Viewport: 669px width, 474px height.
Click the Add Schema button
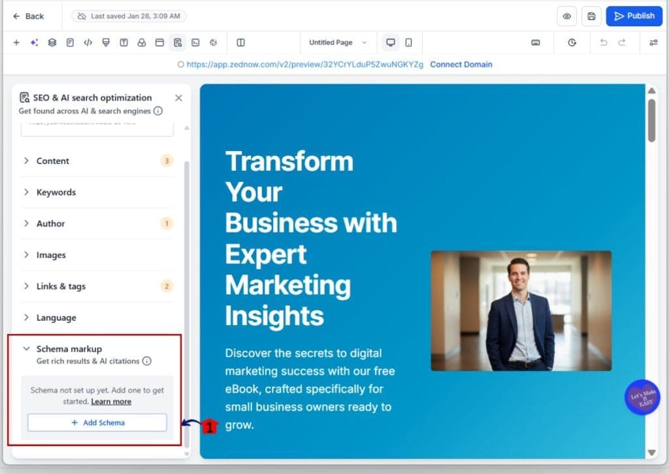[x=97, y=423]
